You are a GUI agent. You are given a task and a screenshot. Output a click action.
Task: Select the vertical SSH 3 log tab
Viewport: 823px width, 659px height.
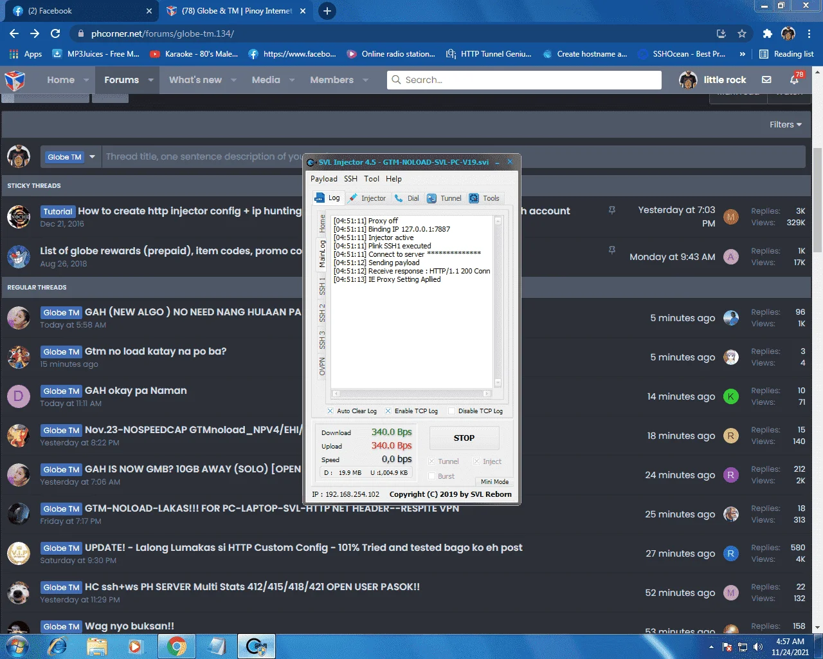point(322,340)
